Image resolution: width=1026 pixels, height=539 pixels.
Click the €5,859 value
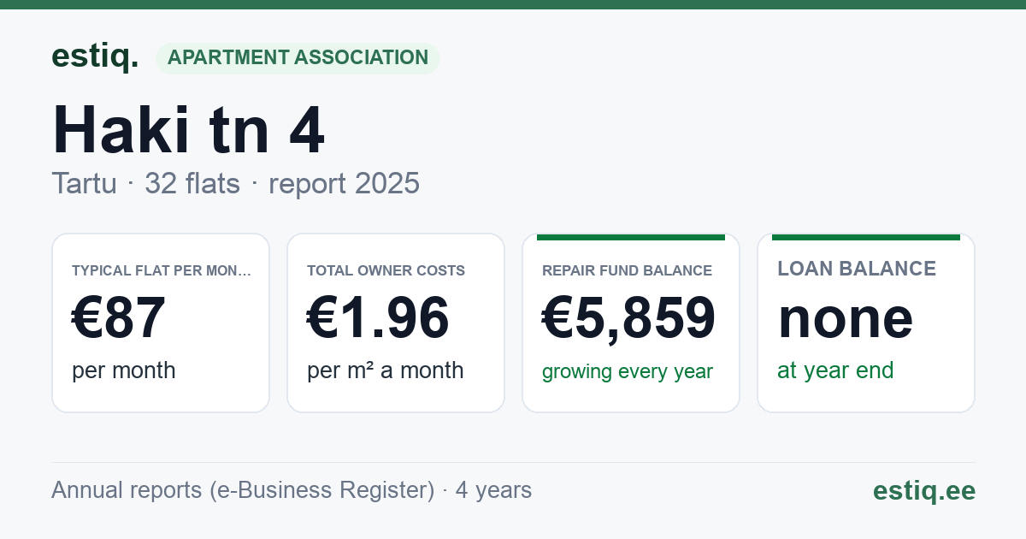pyautogui.click(x=629, y=317)
